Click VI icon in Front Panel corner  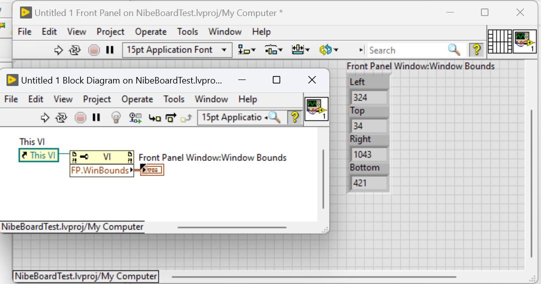click(524, 41)
